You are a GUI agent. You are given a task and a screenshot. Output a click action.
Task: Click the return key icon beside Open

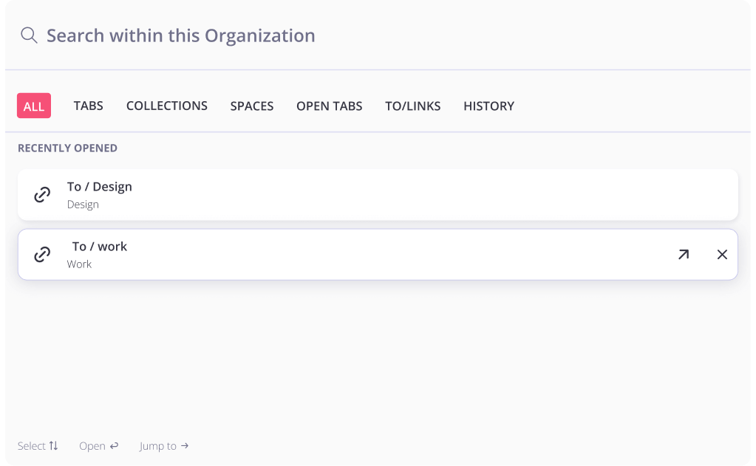point(113,445)
